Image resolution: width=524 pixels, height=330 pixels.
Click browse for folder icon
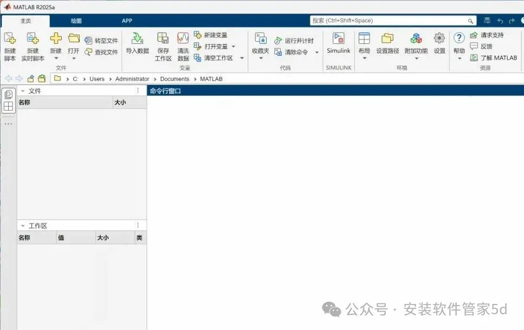(42, 79)
